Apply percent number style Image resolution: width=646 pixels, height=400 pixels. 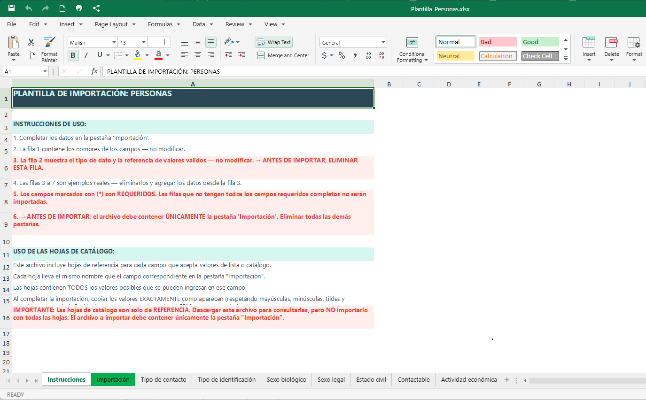(342, 55)
